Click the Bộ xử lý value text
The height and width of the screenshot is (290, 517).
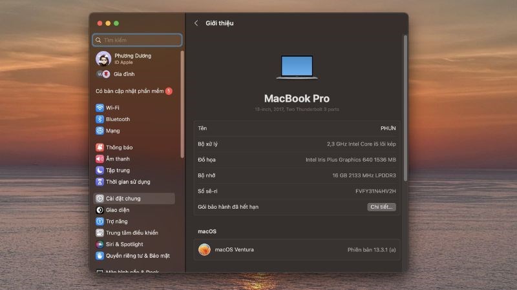tap(361, 144)
